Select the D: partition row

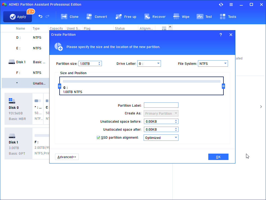(26, 38)
